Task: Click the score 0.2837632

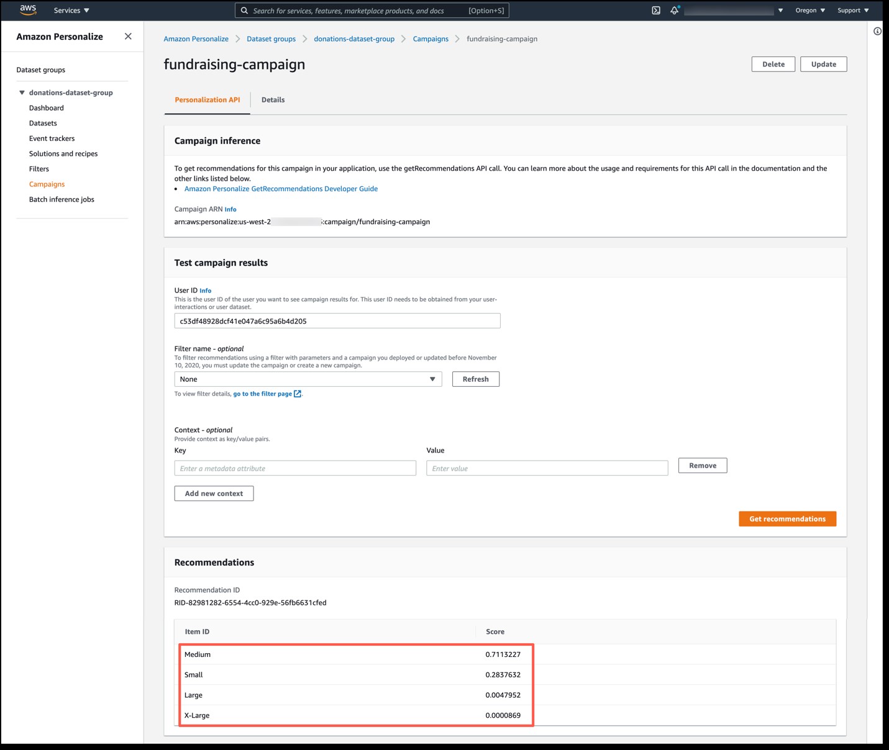Action: tap(503, 675)
